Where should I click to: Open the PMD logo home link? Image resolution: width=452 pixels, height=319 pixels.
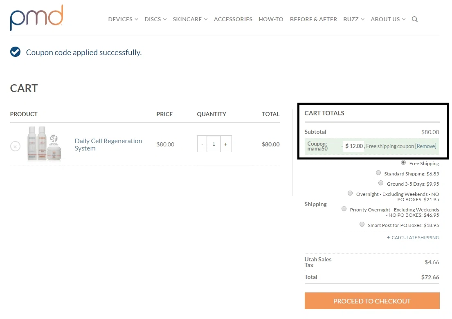[x=36, y=18]
